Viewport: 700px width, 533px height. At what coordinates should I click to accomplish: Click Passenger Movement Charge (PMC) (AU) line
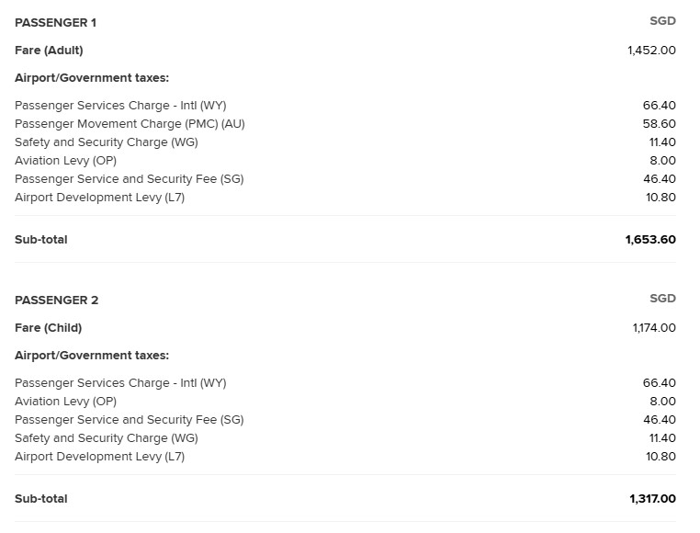(130, 124)
